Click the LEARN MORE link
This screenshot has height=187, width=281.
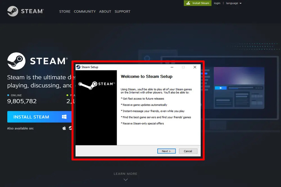(125, 174)
